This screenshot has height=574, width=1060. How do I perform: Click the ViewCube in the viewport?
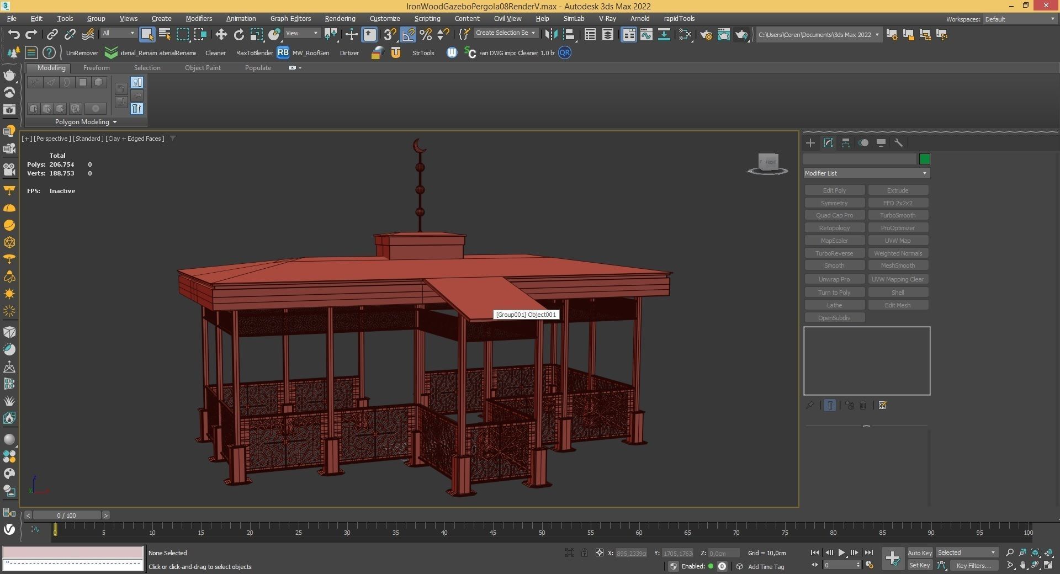pos(767,163)
